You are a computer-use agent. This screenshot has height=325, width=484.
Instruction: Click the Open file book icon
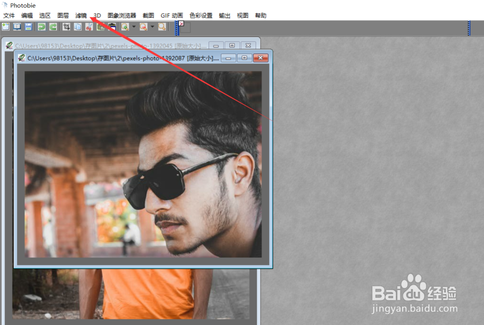coord(17,27)
